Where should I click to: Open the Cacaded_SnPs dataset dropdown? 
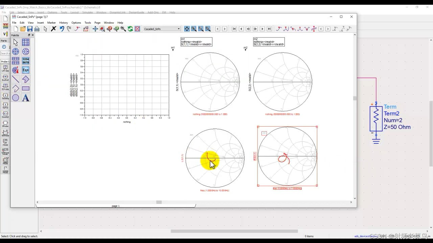click(x=162, y=29)
